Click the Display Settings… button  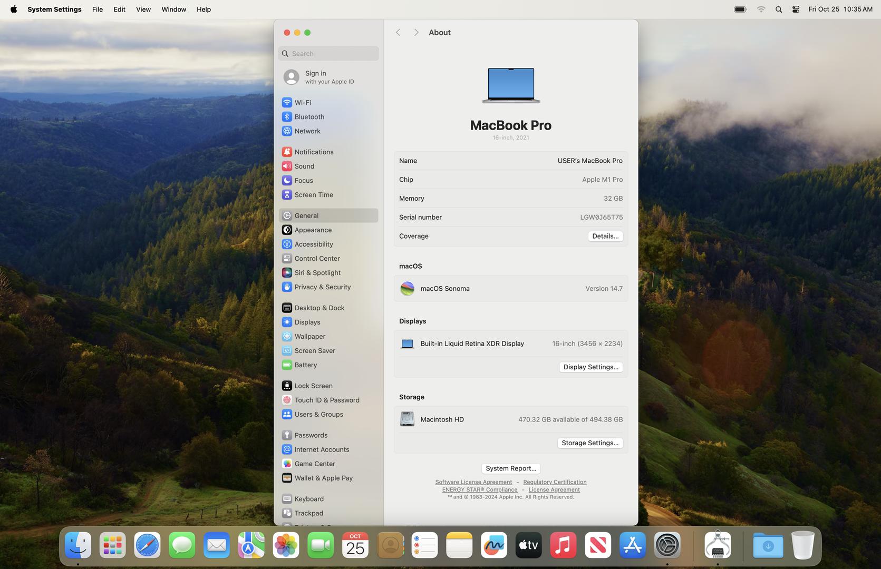590,367
